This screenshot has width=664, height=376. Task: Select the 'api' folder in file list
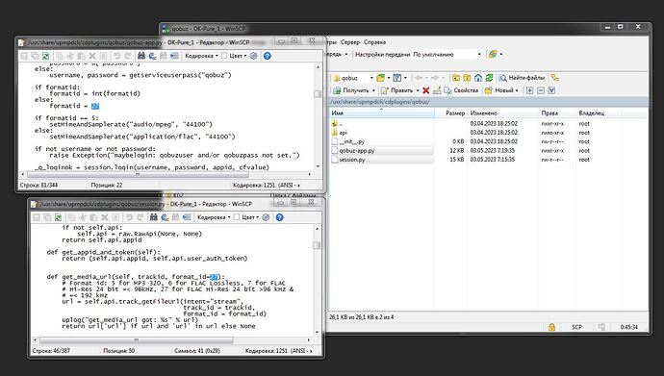pyautogui.click(x=343, y=133)
